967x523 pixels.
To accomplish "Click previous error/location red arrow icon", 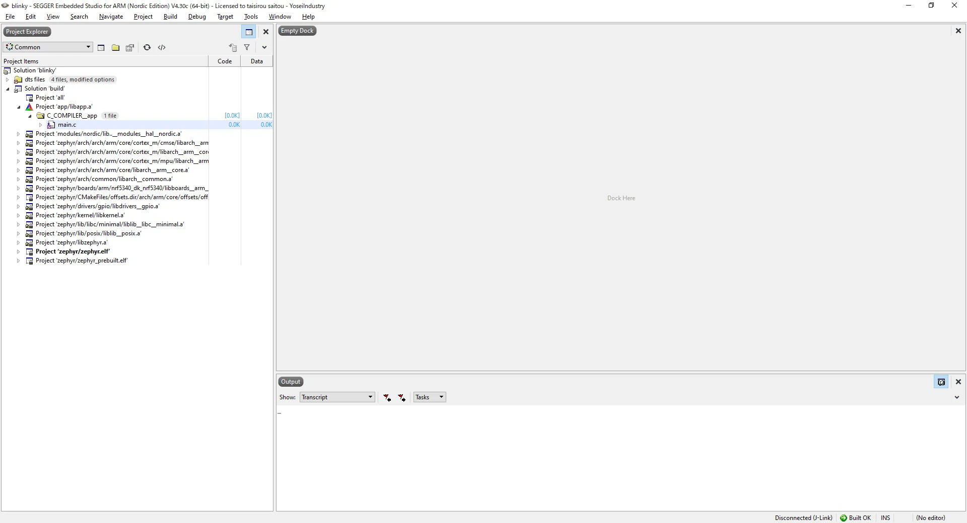I will [387, 397].
